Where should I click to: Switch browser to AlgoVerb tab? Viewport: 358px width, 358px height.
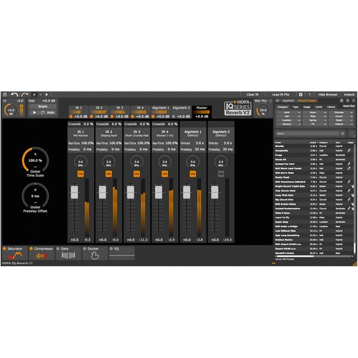[x=288, y=101]
